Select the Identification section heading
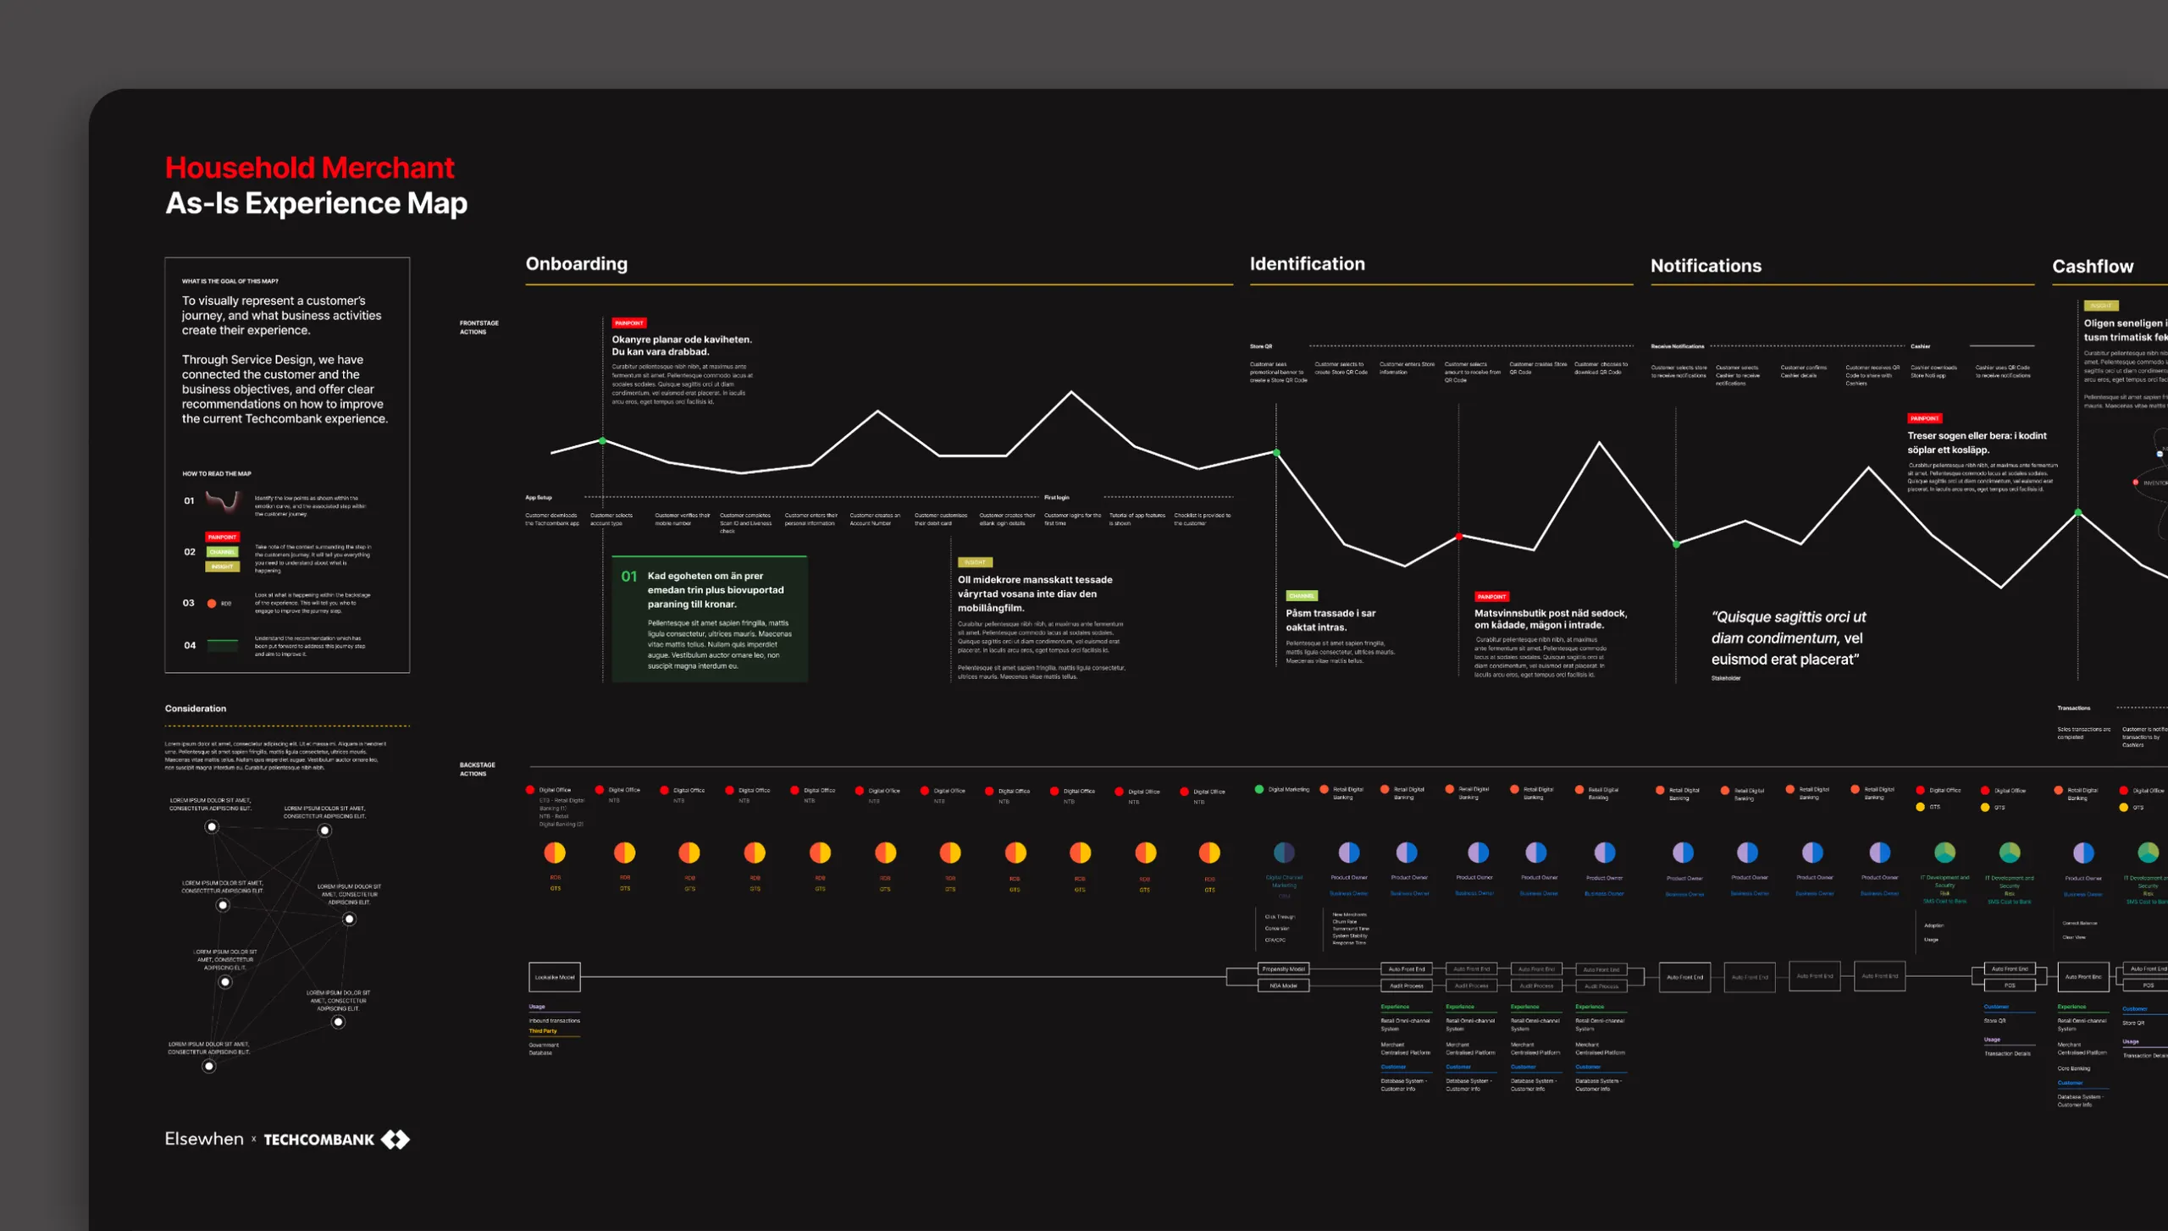Image resolution: width=2168 pixels, height=1231 pixels. pyautogui.click(x=1307, y=263)
